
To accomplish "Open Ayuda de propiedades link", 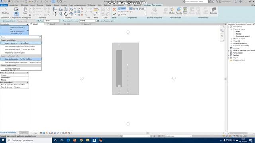I will point(8,133).
